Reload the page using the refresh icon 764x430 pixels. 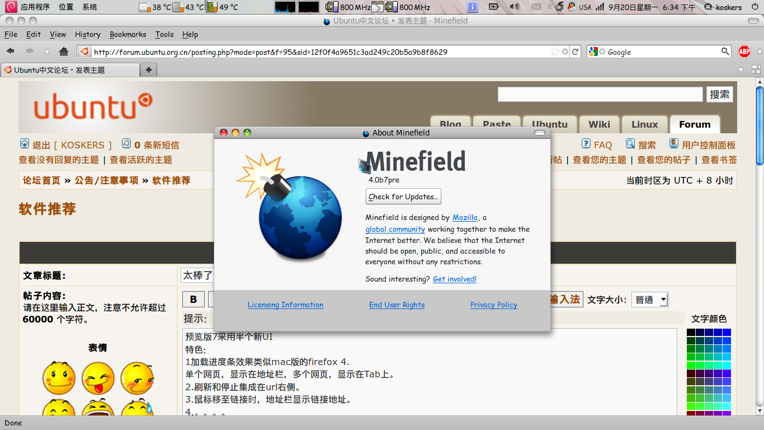pos(575,52)
